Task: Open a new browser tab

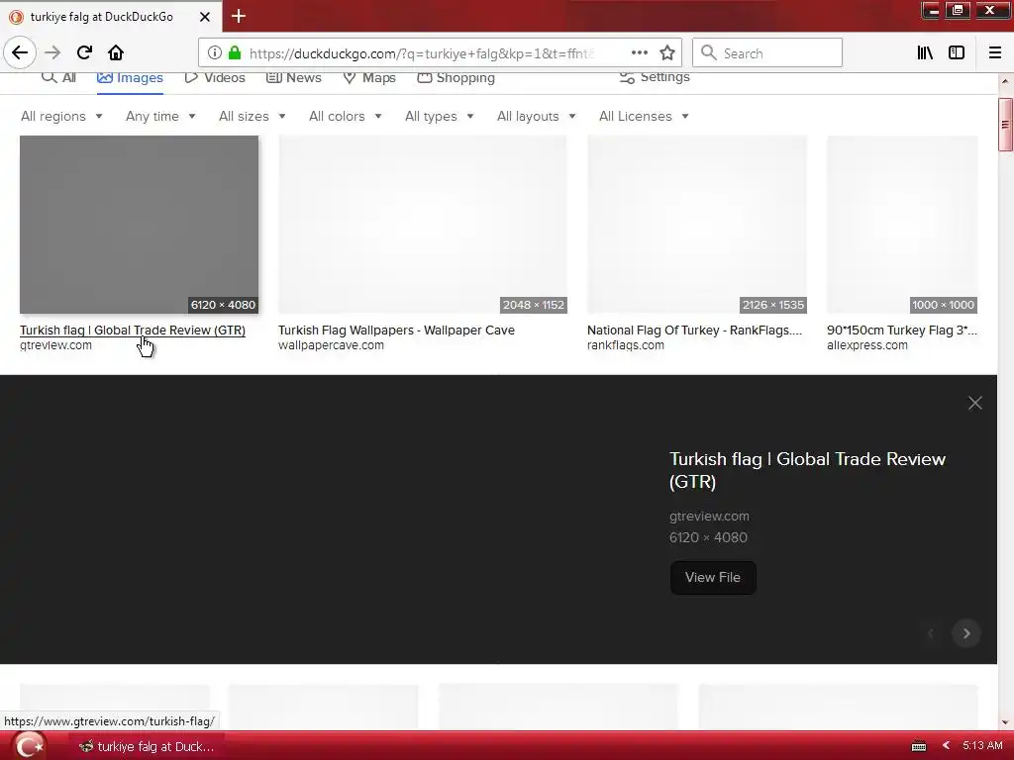Action: click(x=239, y=16)
